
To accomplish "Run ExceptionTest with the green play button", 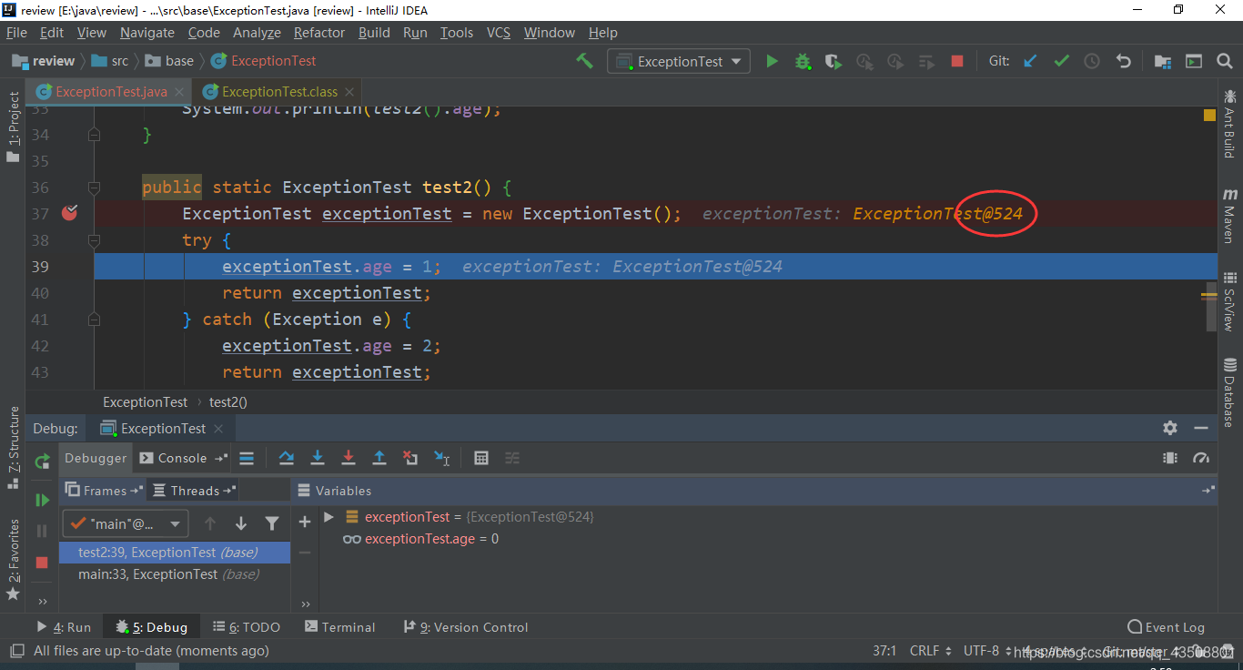I will pos(772,61).
